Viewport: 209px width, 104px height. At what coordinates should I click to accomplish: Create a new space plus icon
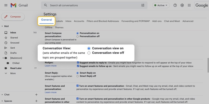point(36,101)
